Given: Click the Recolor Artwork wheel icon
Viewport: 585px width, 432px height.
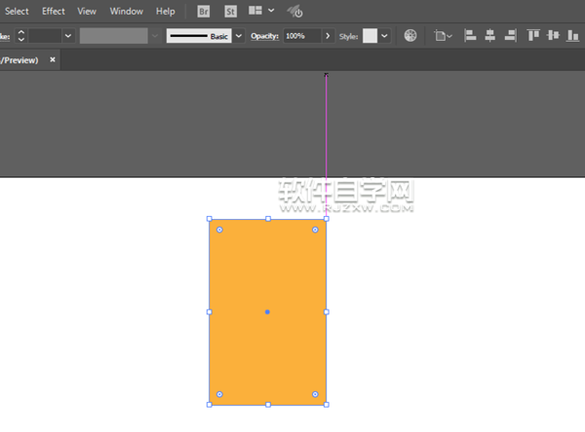Looking at the screenshot, I should pyautogui.click(x=410, y=35).
